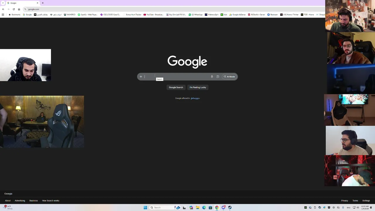
Task: Open the Windows Start menu
Action: click(x=145, y=207)
